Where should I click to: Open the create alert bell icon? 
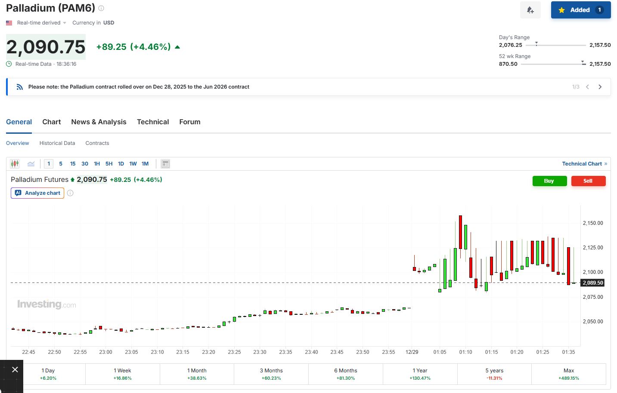pyautogui.click(x=530, y=10)
